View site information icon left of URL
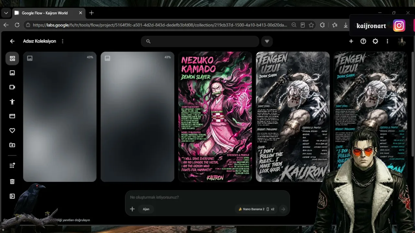Image resolution: width=415 pixels, height=233 pixels. (28, 25)
